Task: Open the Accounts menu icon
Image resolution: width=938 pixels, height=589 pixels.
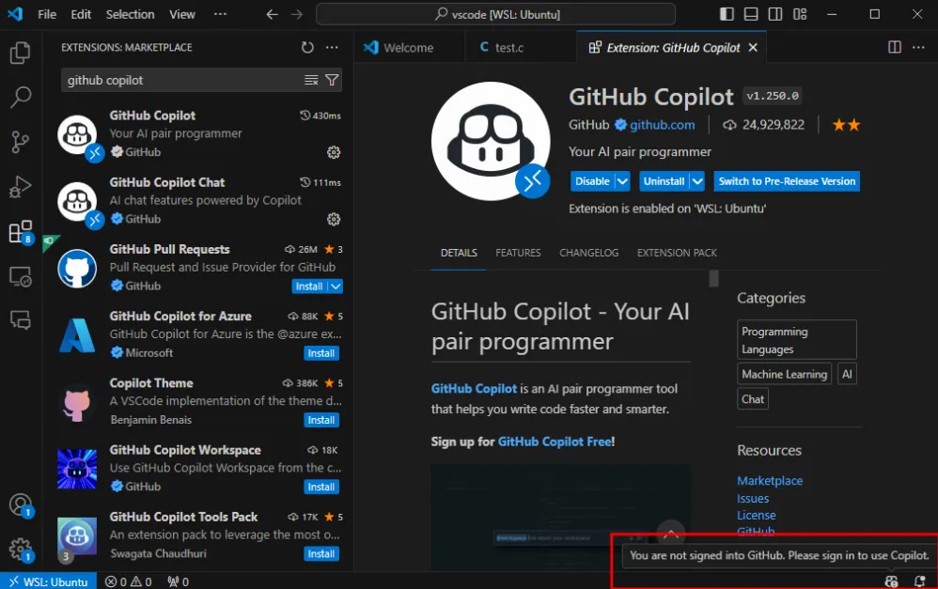Action: [x=21, y=505]
